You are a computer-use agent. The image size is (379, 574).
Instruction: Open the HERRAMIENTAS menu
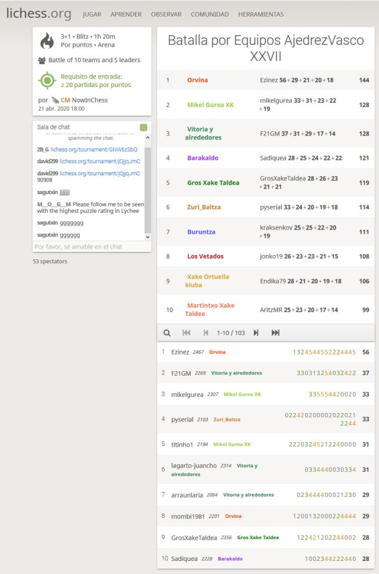click(x=261, y=14)
